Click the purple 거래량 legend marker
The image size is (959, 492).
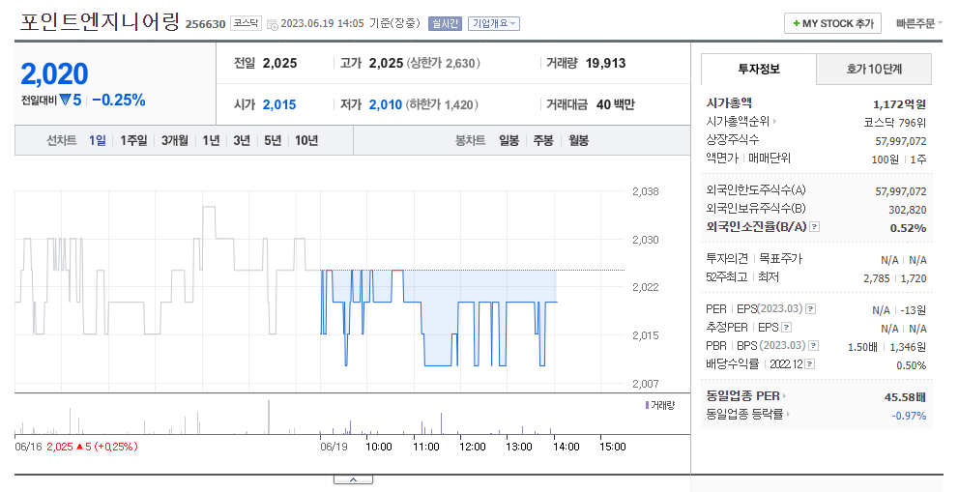tap(647, 405)
